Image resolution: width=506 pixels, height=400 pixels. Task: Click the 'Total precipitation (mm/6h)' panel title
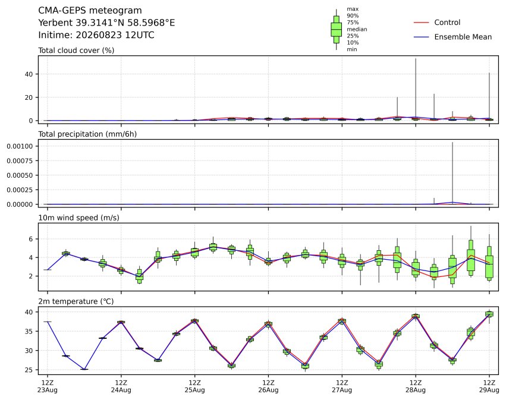tap(87, 134)
